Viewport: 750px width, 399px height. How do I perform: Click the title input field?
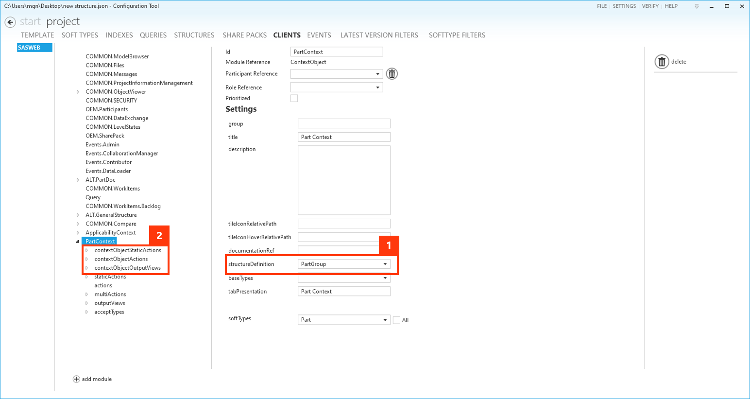[x=343, y=137]
